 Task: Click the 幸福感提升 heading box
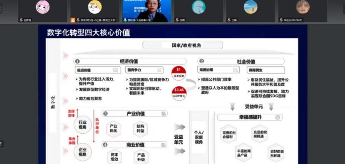(250, 117)
